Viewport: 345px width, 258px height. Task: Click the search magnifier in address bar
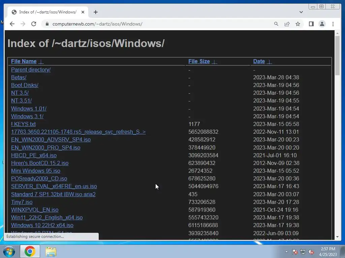[276, 24]
